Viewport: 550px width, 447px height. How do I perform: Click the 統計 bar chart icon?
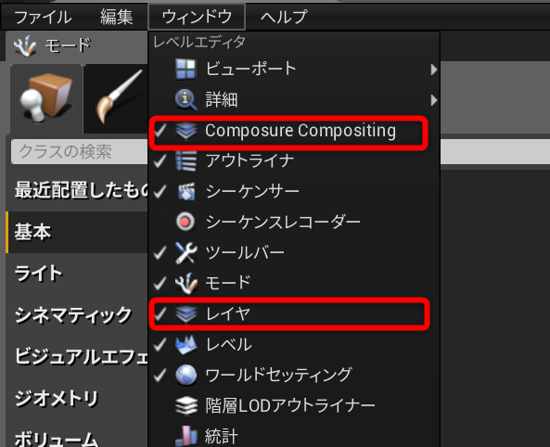click(185, 436)
